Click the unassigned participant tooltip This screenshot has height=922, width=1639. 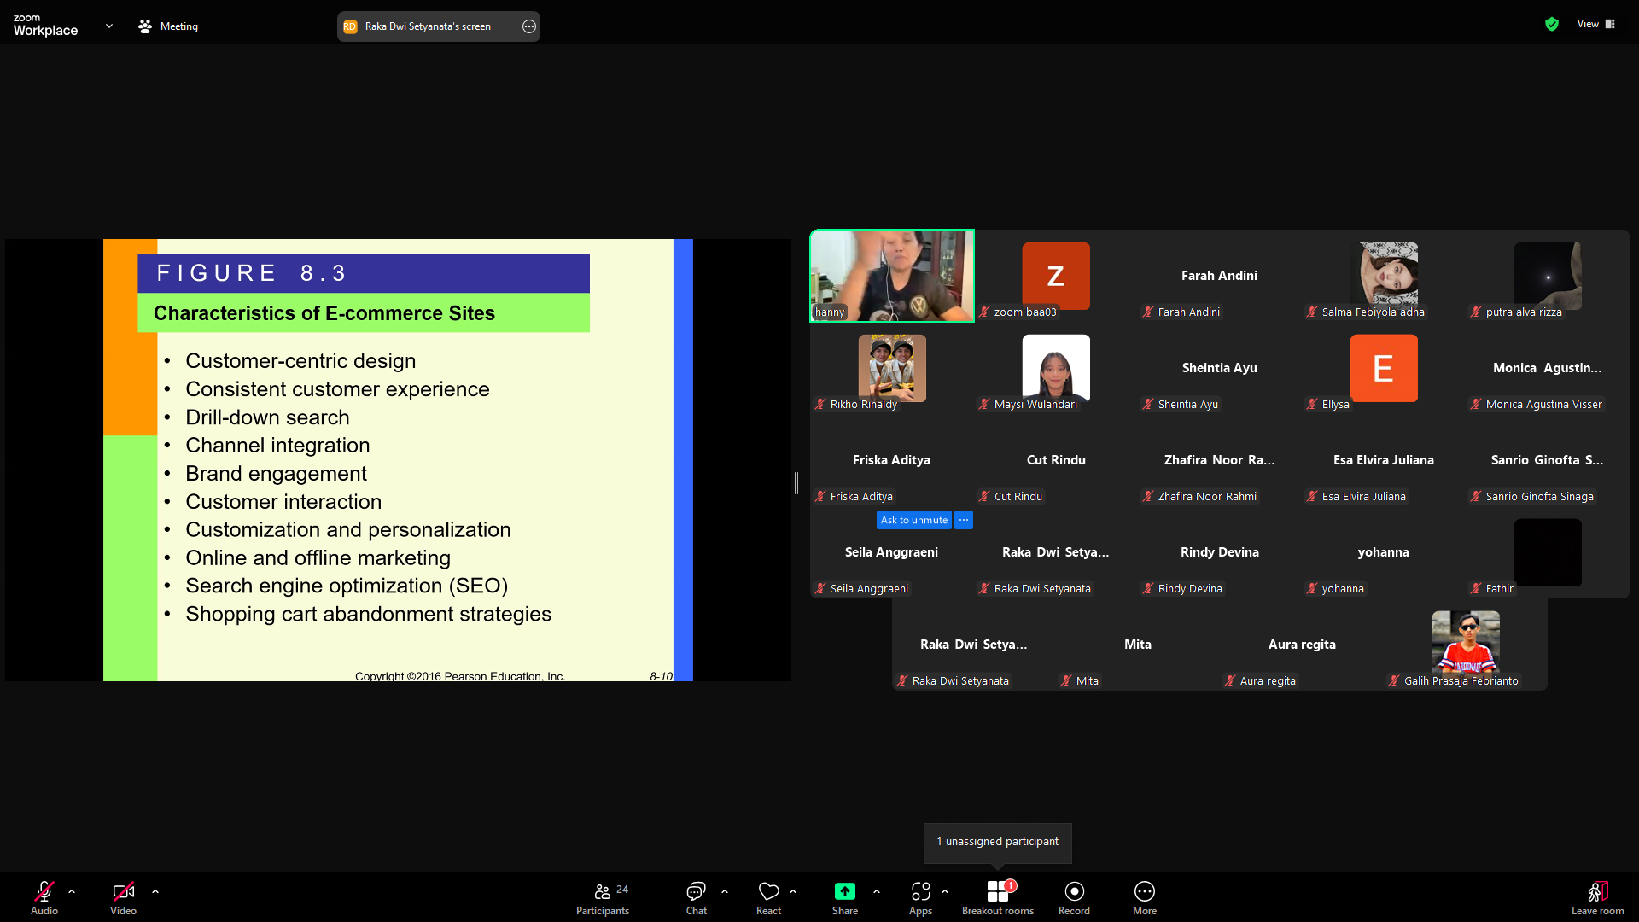998,842
